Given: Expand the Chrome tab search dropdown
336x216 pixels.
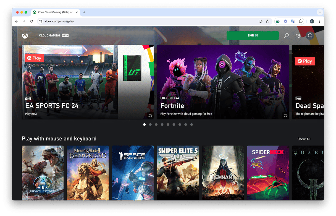Looking at the screenshot, I should click(320, 12).
